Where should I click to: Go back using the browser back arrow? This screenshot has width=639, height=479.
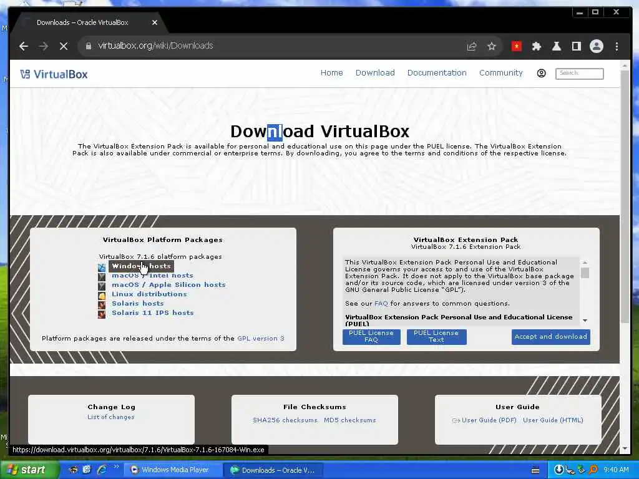pos(24,46)
